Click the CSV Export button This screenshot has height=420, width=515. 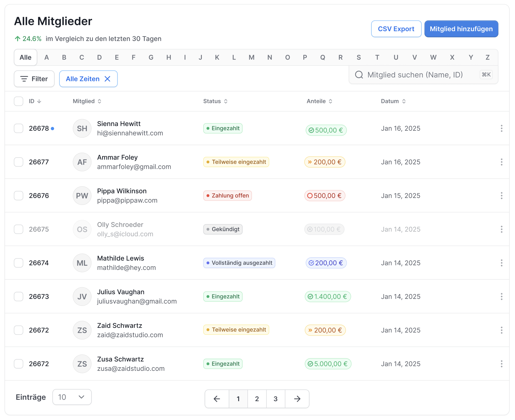(396, 29)
